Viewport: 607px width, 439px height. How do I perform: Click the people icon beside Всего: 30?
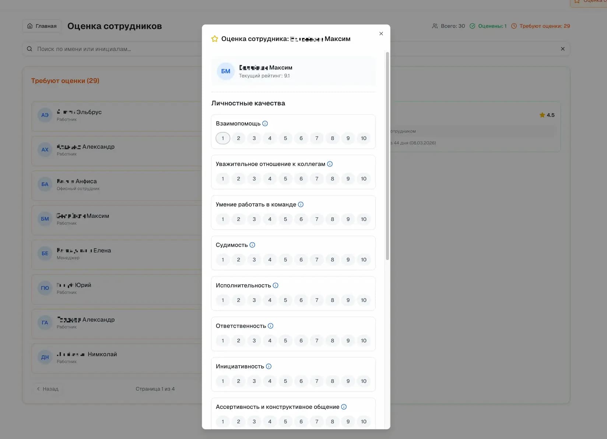435,26
